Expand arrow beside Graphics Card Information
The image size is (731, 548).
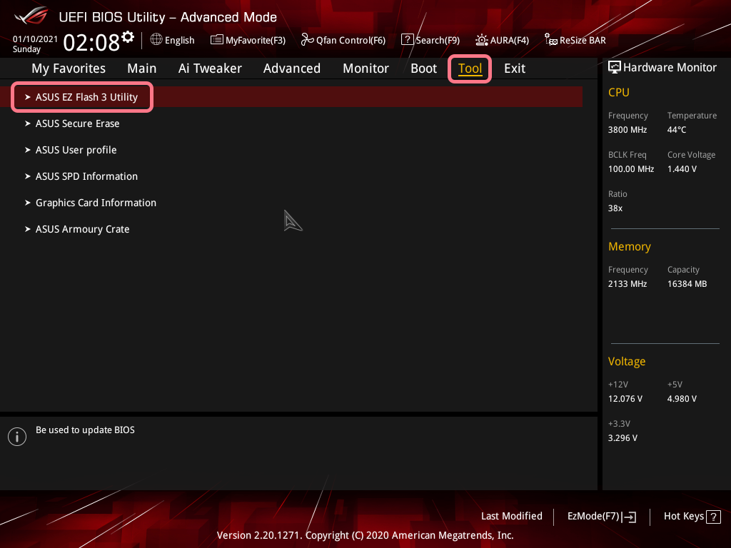[x=28, y=203]
